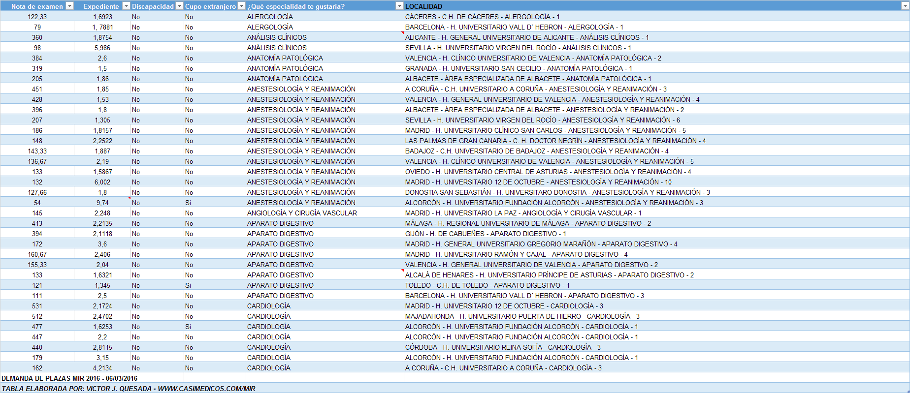Select the Madrid Gregorio Marañón Aparato Digestivo cell

pyautogui.click(x=656, y=244)
